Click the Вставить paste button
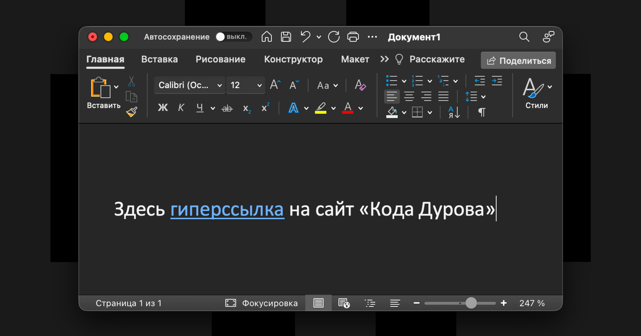 click(x=104, y=94)
